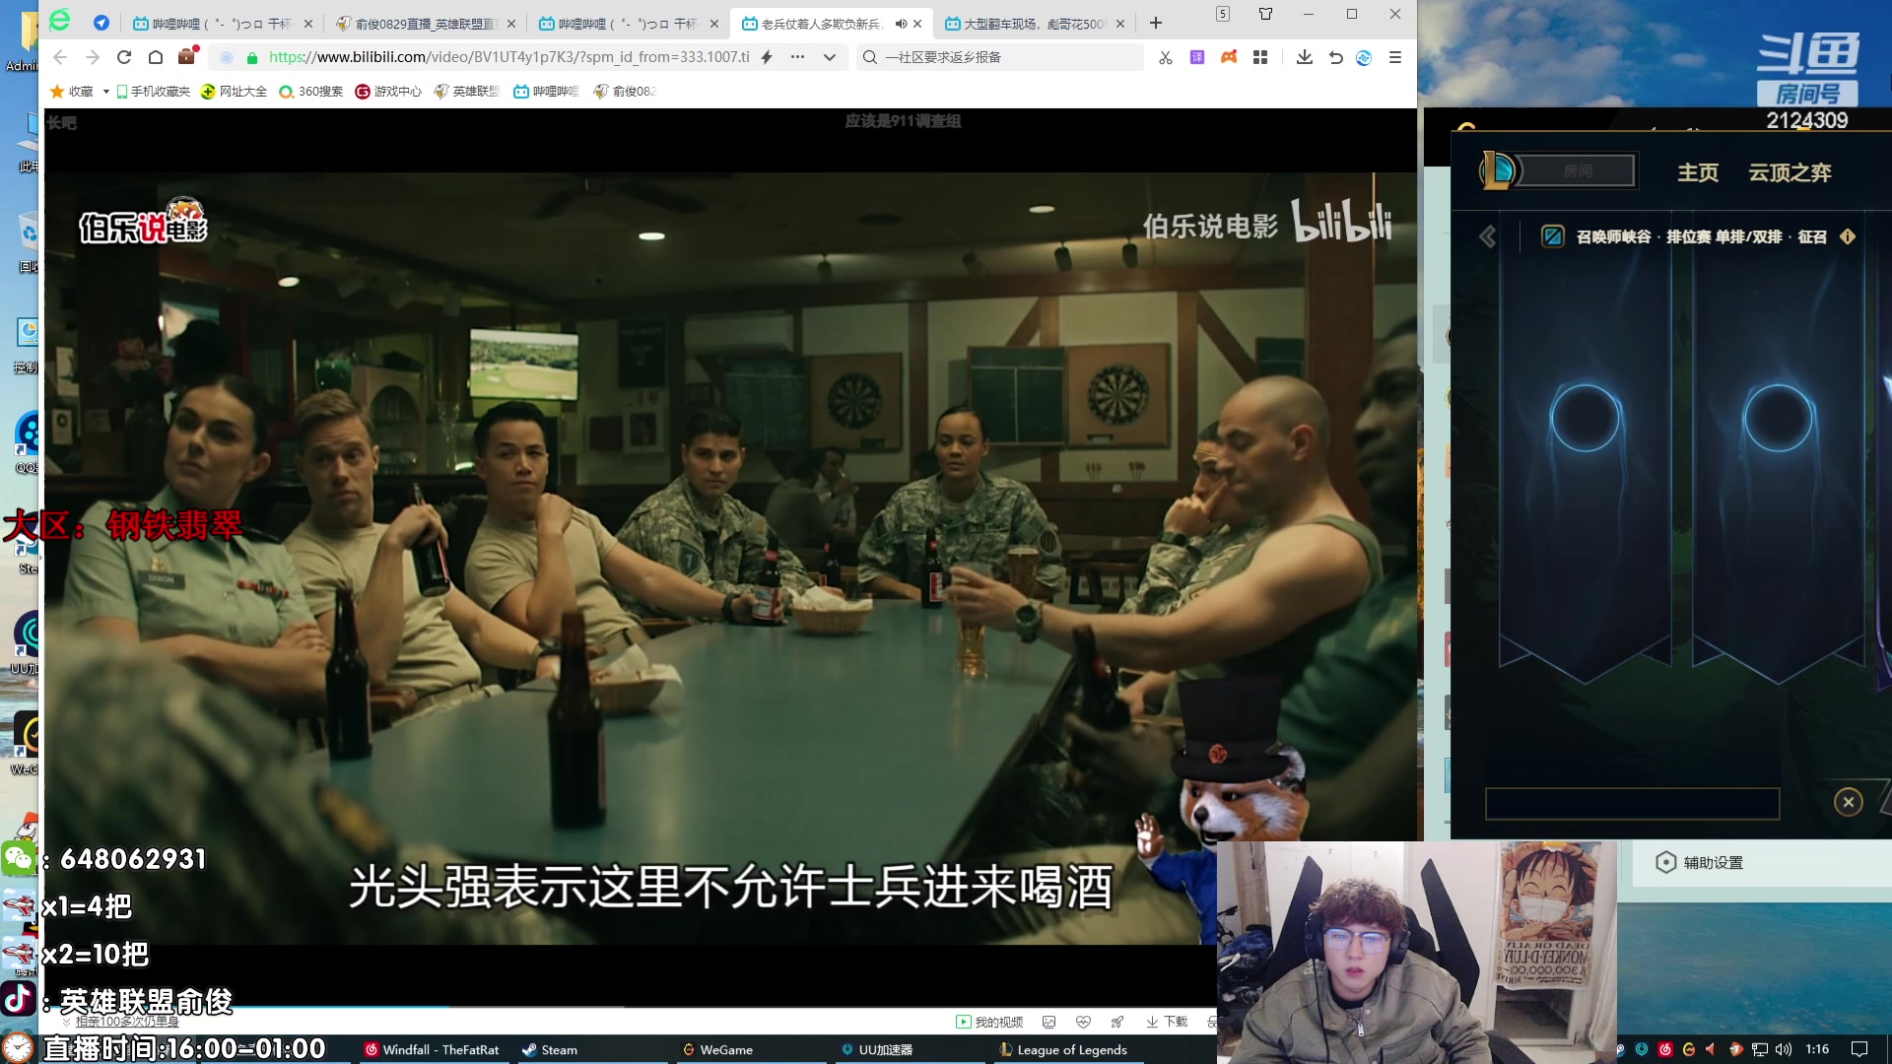Viewport: 1892px width, 1064px height.
Task: Open a new browser tab
Action: click(1156, 24)
